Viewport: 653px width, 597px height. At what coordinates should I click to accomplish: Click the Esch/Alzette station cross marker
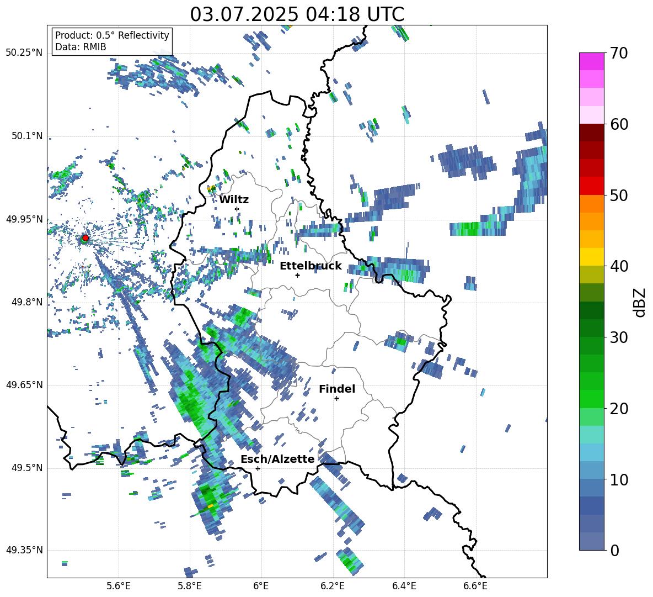tap(258, 468)
